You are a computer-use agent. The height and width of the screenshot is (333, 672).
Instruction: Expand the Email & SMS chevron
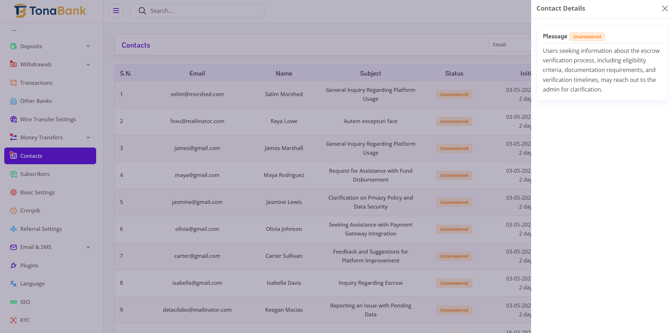tap(88, 247)
